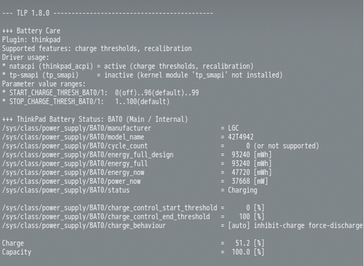The height and width of the screenshot is (266, 364).
Task: Click the energy_now value 47720
Action: 240,172
